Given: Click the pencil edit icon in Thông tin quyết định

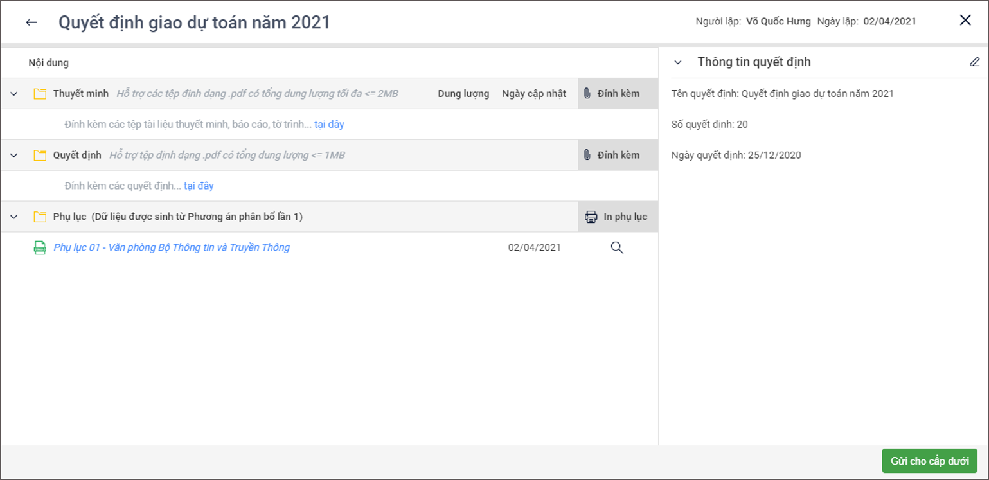Looking at the screenshot, I should [974, 62].
